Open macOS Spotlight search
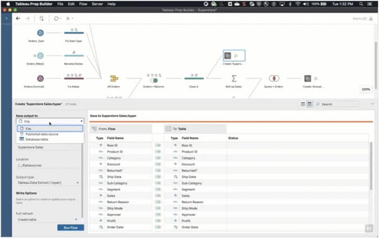 tap(361, 4)
